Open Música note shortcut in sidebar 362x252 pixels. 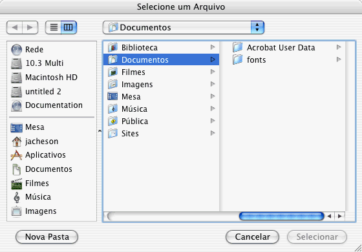(x=16, y=197)
